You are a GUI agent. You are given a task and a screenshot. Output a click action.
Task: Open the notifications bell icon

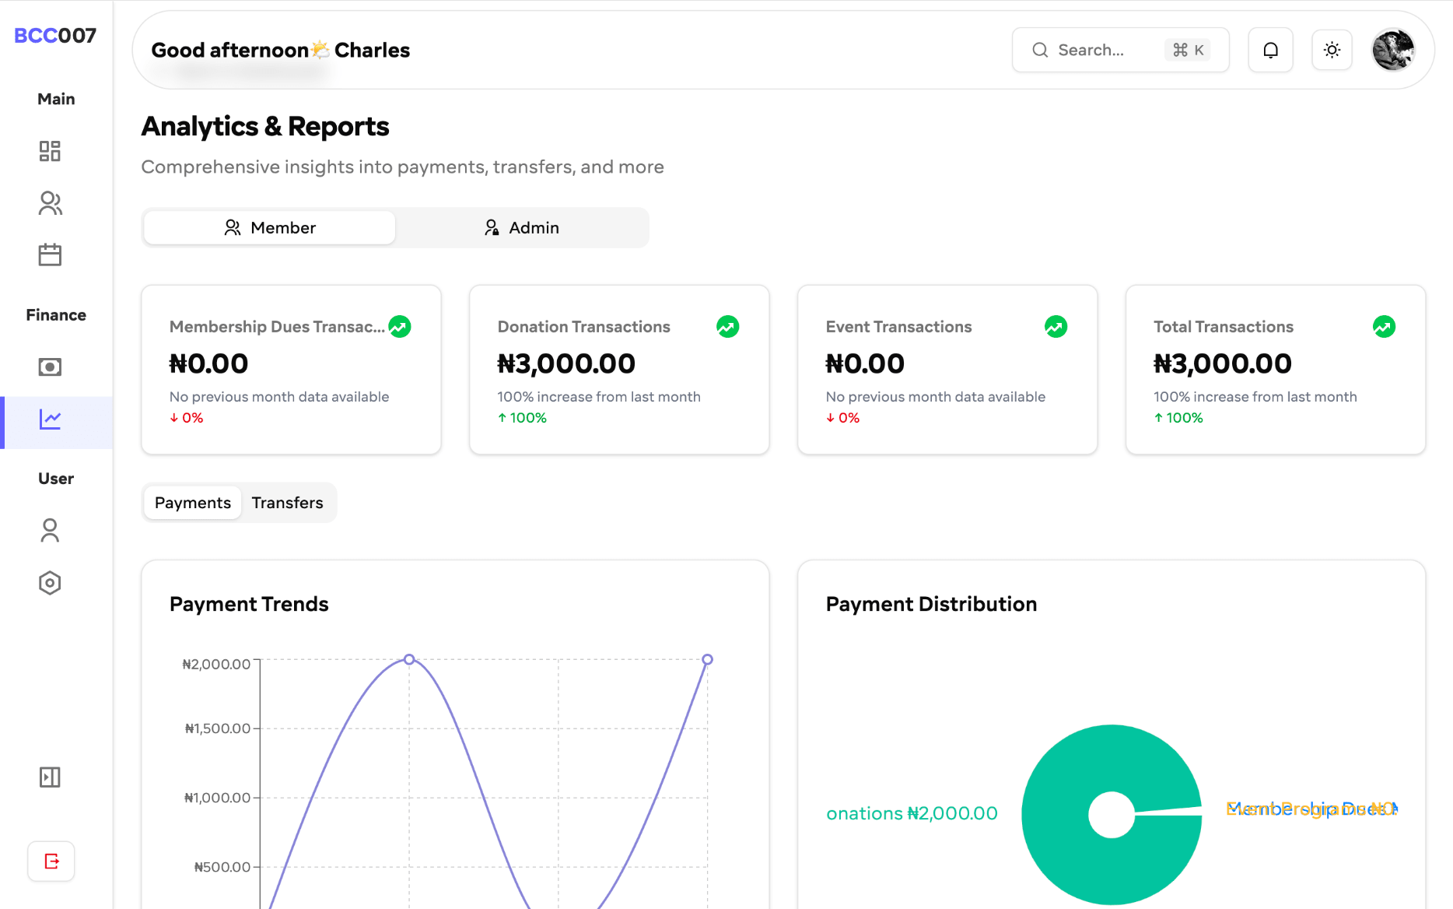coord(1270,50)
